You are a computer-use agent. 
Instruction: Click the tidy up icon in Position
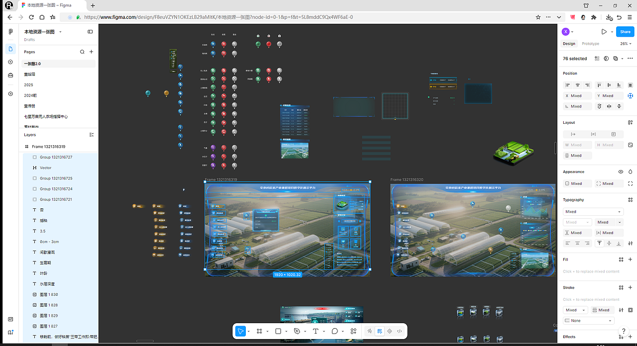pos(630,85)
